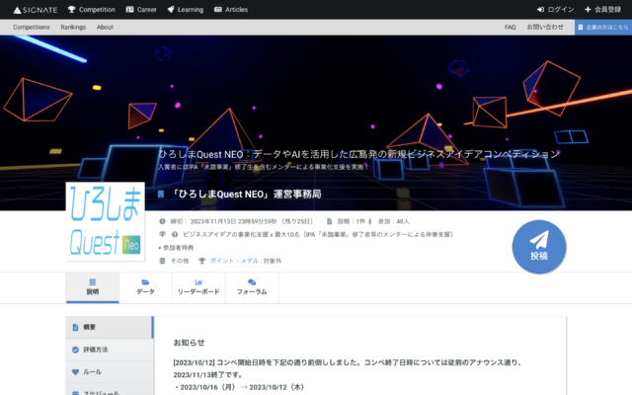Click the organizer building icon

tap(161, 195)
